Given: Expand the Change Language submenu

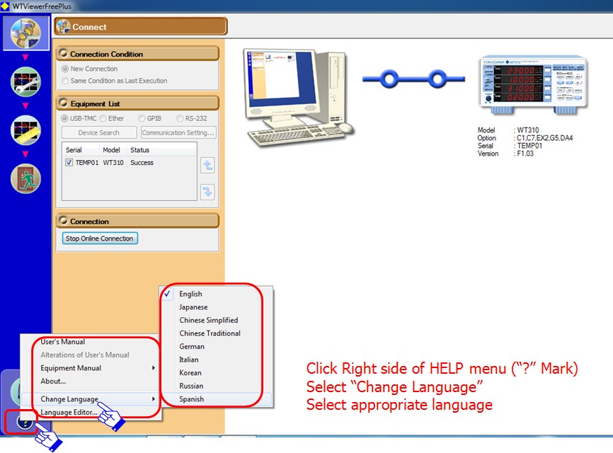Looking at the screenshot, I should pos(90,399).
